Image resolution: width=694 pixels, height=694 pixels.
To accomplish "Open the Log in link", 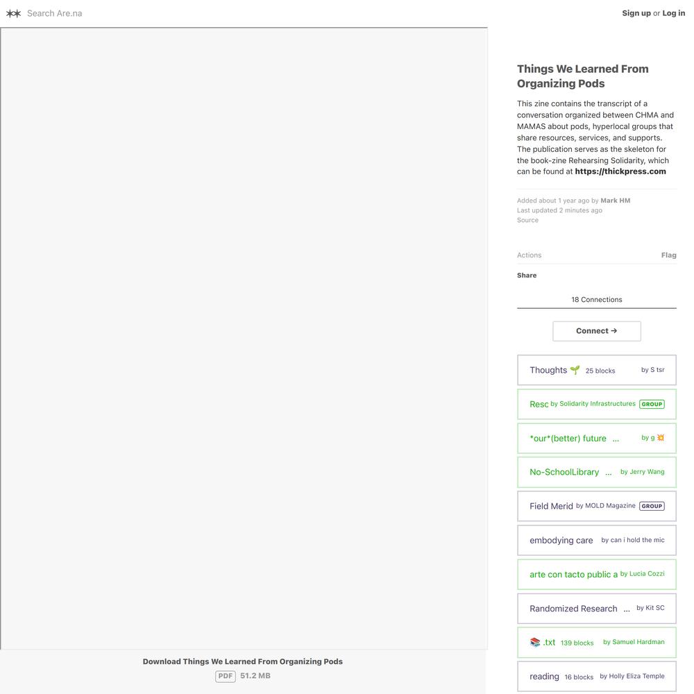I will pyautogui.click(x=673, y=13).
